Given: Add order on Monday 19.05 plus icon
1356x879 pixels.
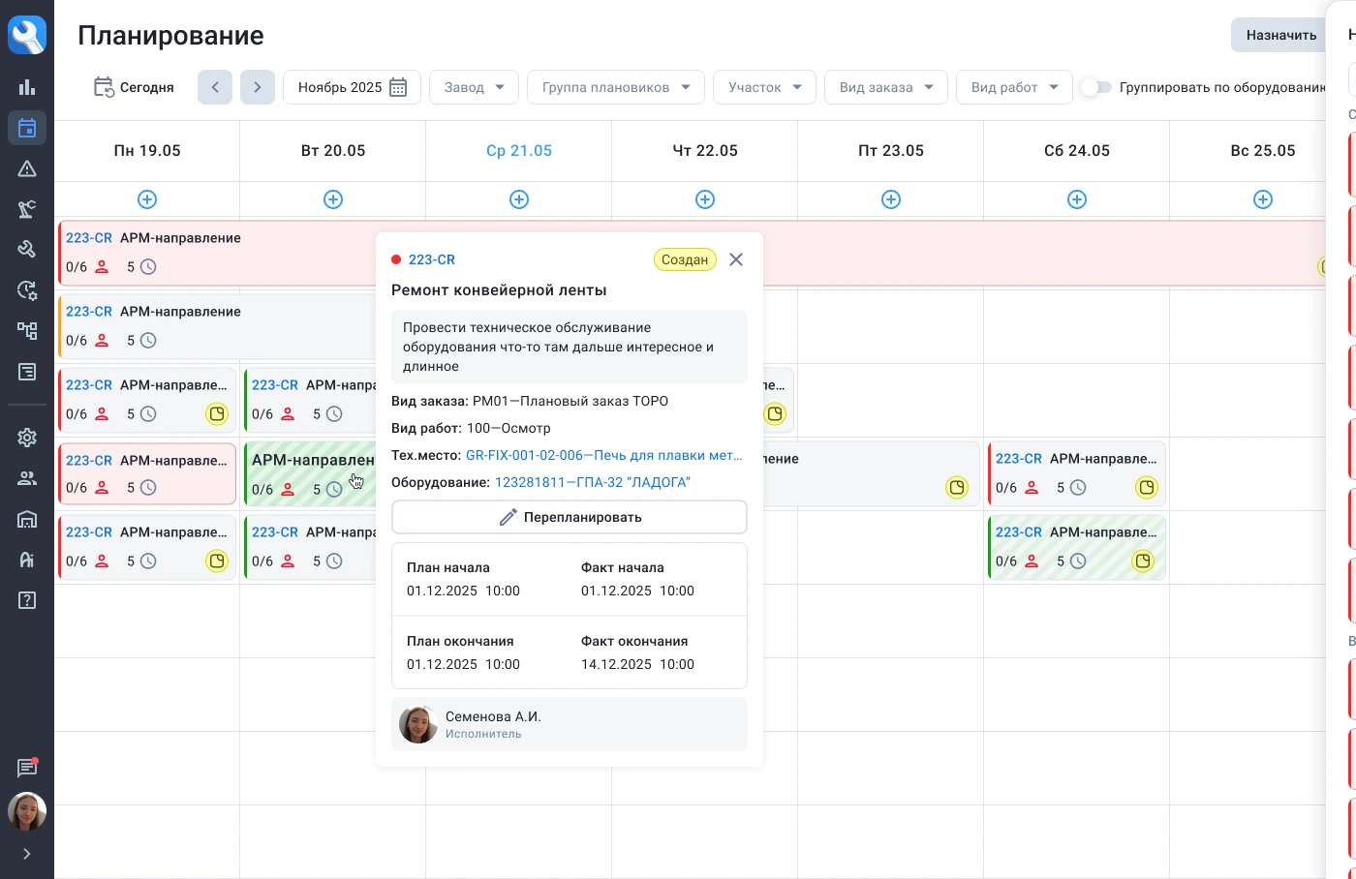Looking at the screenshot, I should [147, 199].
